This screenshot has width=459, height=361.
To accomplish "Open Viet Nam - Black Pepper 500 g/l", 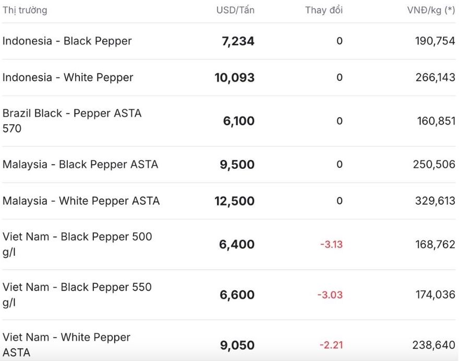I will pos(77,244).
